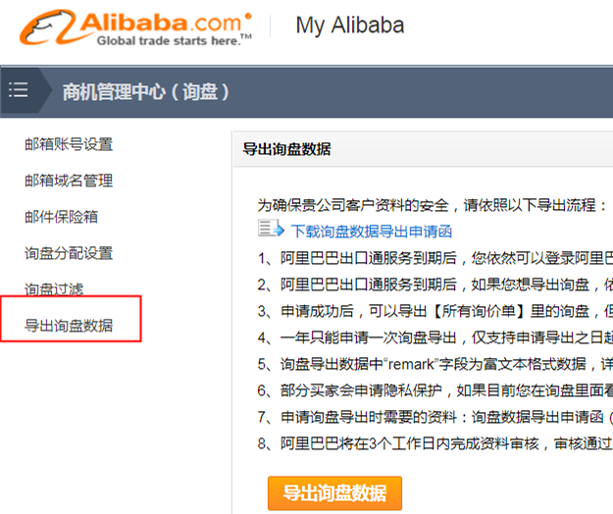The height and width of the screenshot is (514, 613).
Task: Open 询盘分配设置 sidebar entry
Action: (69, 253)
